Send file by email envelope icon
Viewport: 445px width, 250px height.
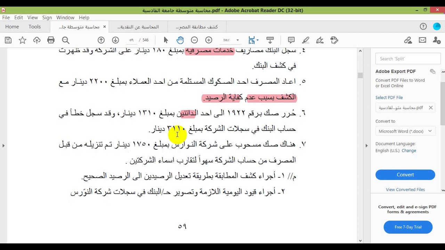pos(422,40)
